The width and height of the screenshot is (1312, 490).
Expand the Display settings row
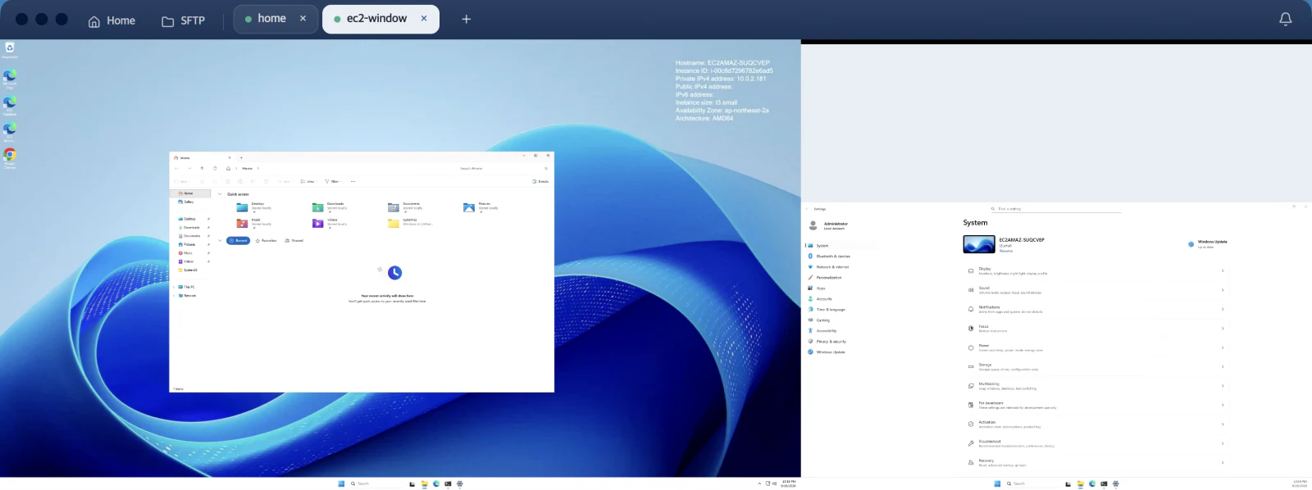(x=1096, y=270)
